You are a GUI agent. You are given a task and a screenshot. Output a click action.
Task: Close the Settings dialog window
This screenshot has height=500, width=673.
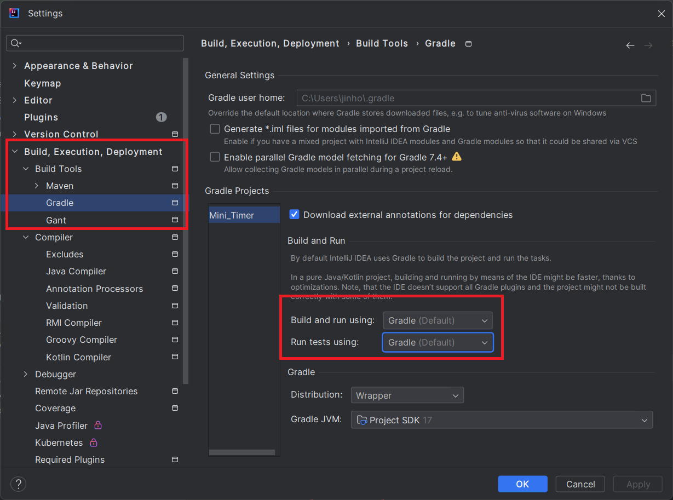coord(661,14)
